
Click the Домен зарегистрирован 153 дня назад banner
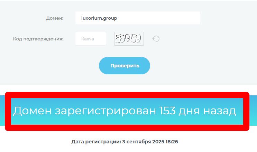pyautogui.click(x=127, y=112)
